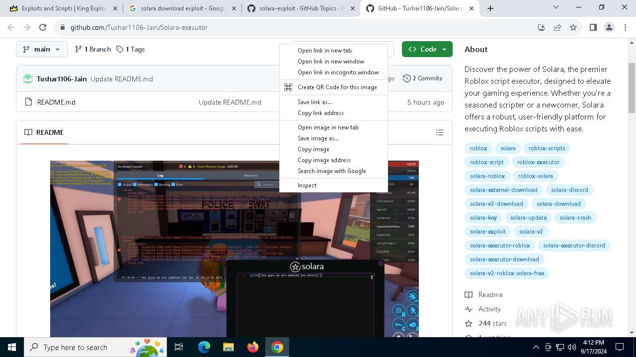
Task: Open the tab search chevron
Action: pos(556,7)
